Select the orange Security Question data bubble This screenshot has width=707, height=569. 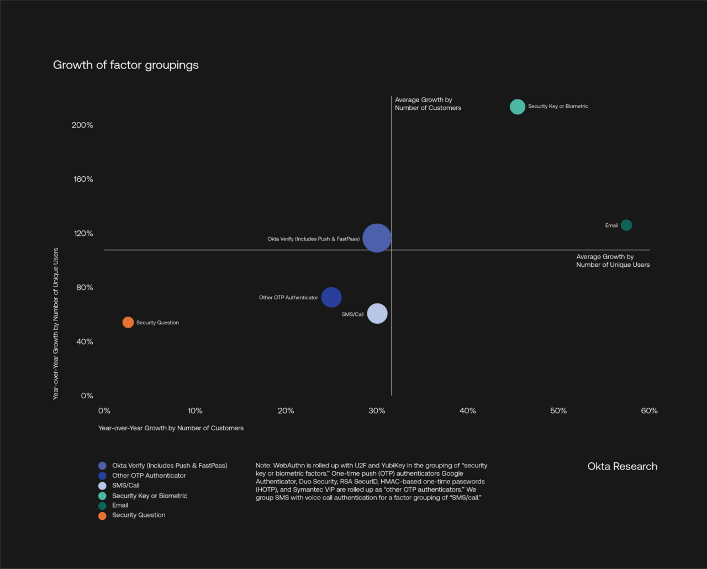[x=128, y=323]
